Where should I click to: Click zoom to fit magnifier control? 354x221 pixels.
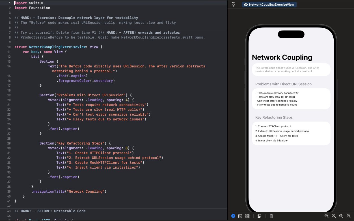click(341, 216)
